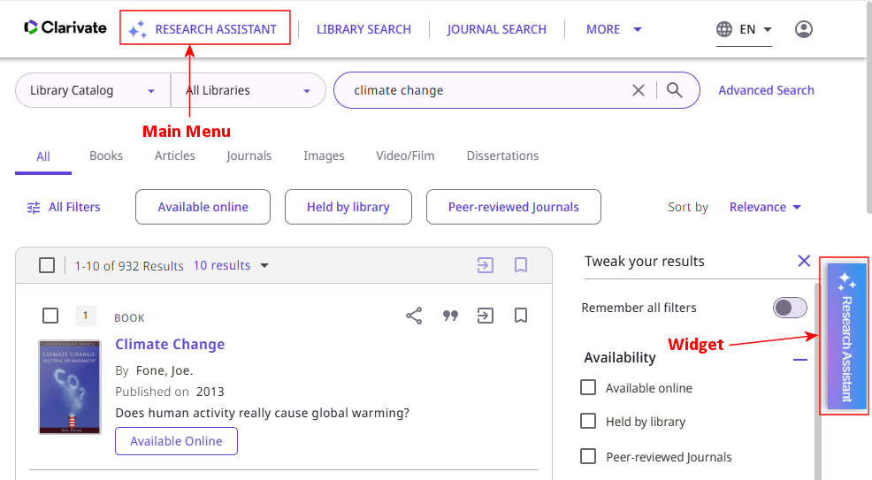Tick the checkbox for result 1
The width and height of the screenshot is (872, 480).
pyautogui.click(x=50, y=316)
